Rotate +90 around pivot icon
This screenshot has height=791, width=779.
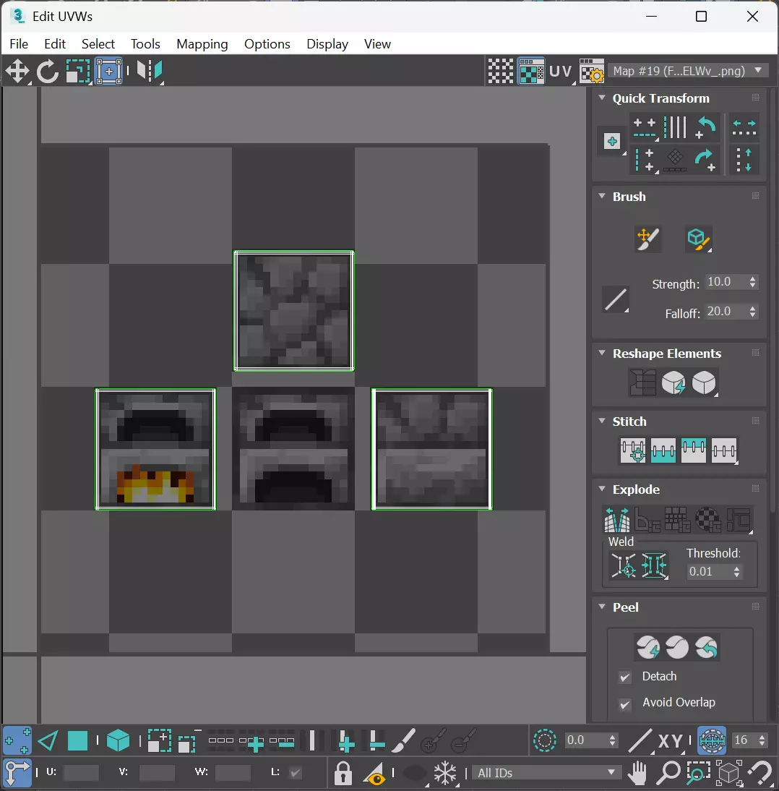tap(705, 161)
